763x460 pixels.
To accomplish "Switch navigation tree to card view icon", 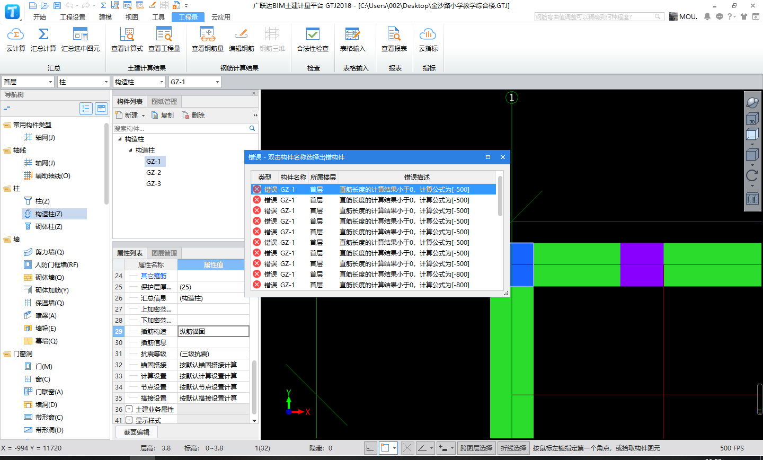I will [101, 109].
